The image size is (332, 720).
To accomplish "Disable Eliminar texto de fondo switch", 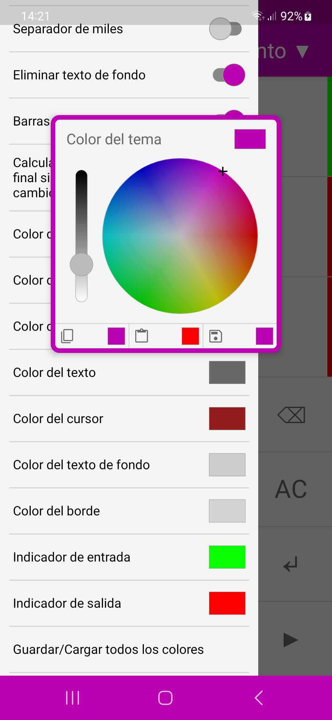I will 229,75.
